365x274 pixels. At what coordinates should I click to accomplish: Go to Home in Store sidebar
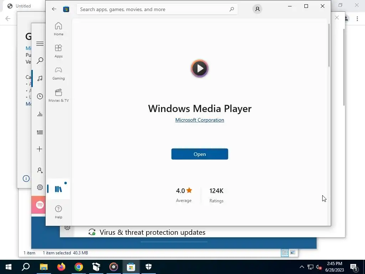(x=58, y=29)
